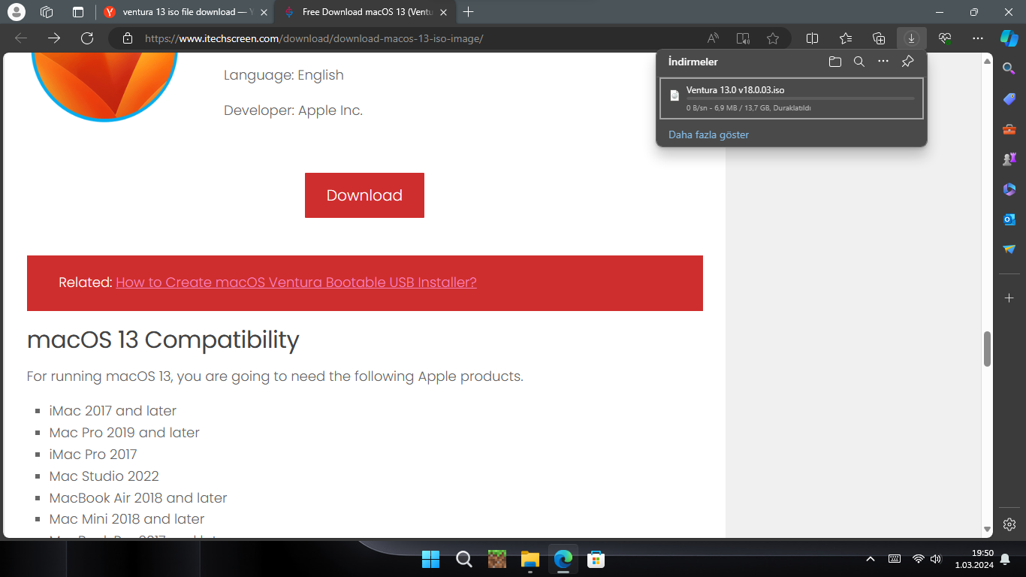Search downloads in the İndirmeler panel
The width and height of the screenshot is (1026, 577).
[859, 62]
